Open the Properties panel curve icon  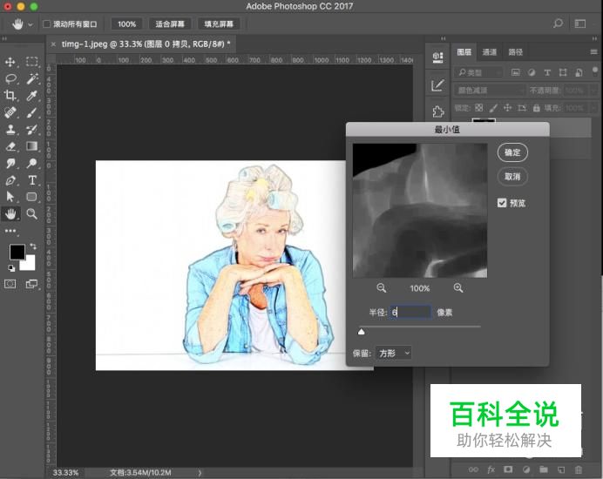pyautogui.click(x=437, y=85)
